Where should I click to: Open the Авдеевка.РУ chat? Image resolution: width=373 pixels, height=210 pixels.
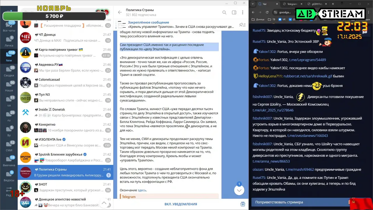(x=66, y=67)
